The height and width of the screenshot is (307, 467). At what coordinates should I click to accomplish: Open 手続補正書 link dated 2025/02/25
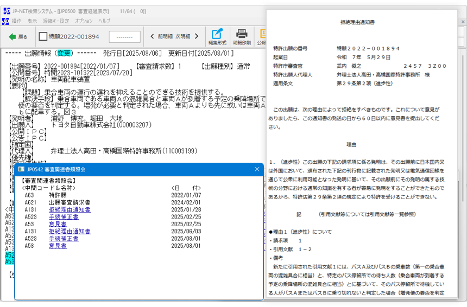point(64,217)
